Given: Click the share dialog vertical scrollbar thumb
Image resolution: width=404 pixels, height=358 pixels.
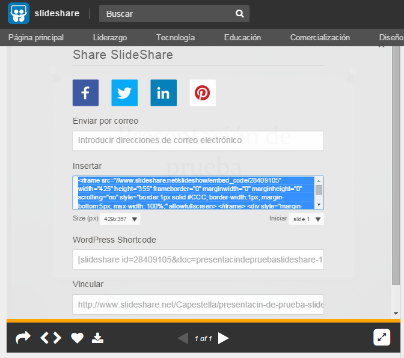Looking at the screenshot, I should 396,165.
